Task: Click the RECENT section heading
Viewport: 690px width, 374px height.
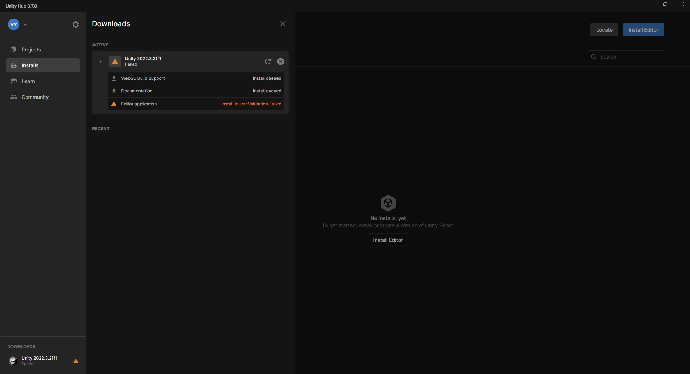Action: tap(101, 129)
